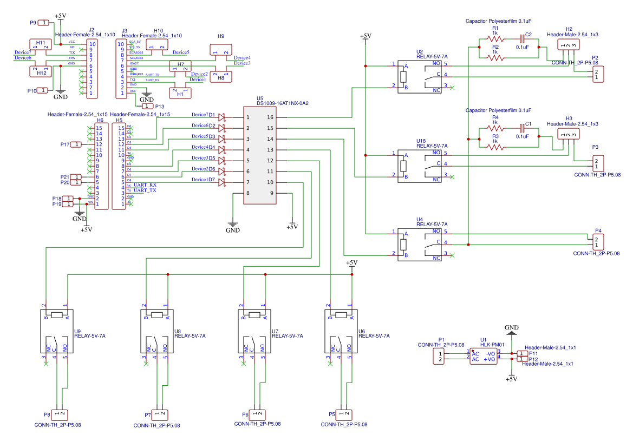Viewport: 633px width, 448px height.
Task: Select connector P6 symbol
Action: [257, 415]
